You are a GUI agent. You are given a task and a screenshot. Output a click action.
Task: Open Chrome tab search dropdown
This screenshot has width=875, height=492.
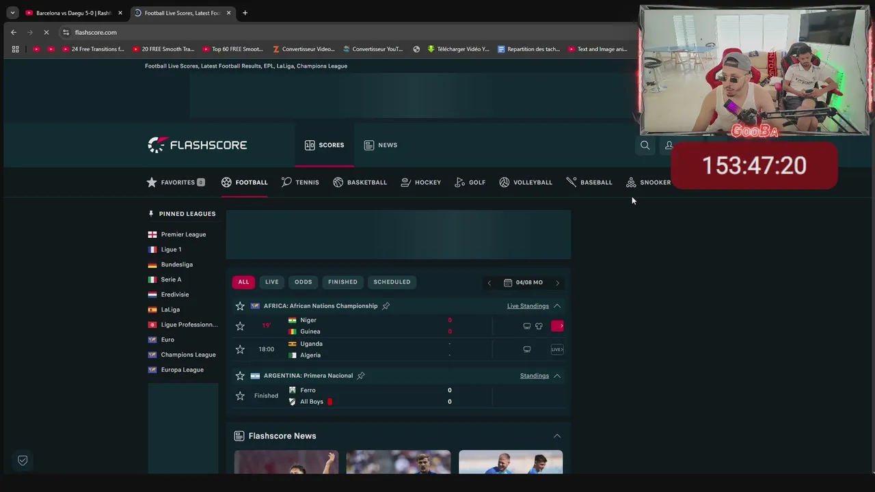[12, 13]
